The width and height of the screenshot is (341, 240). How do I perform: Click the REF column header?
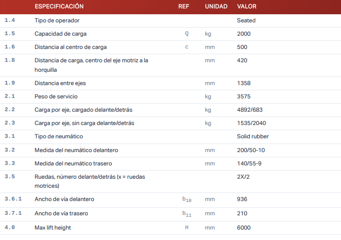(x=184, y=7)
